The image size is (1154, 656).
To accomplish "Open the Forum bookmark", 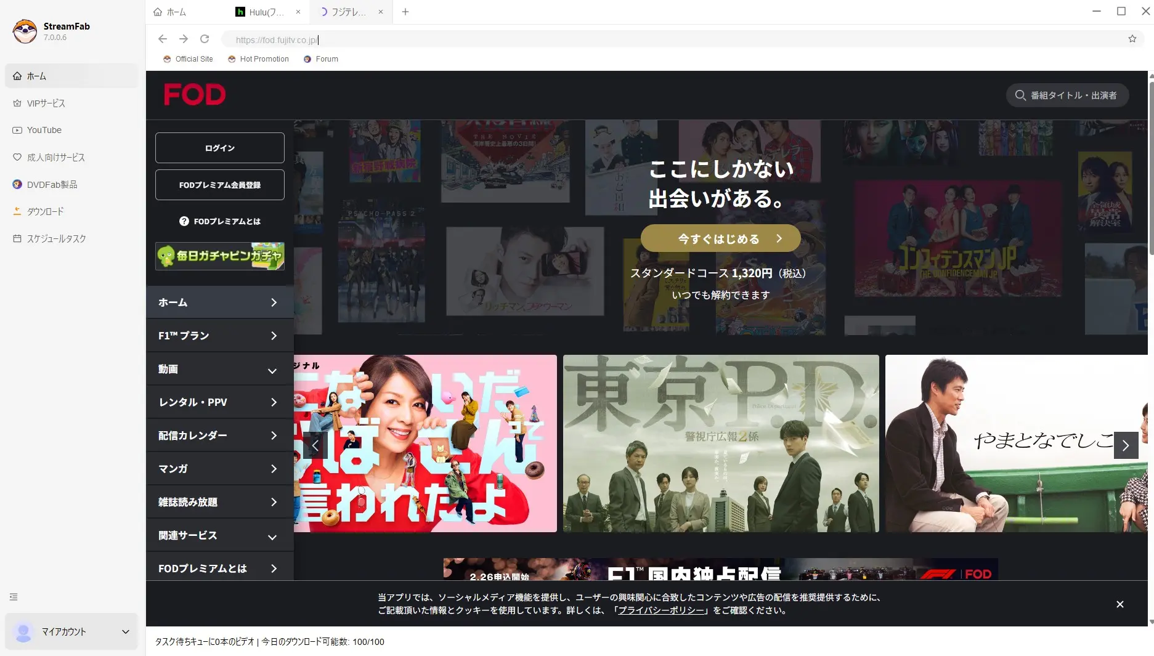I will tap(321, 59).
